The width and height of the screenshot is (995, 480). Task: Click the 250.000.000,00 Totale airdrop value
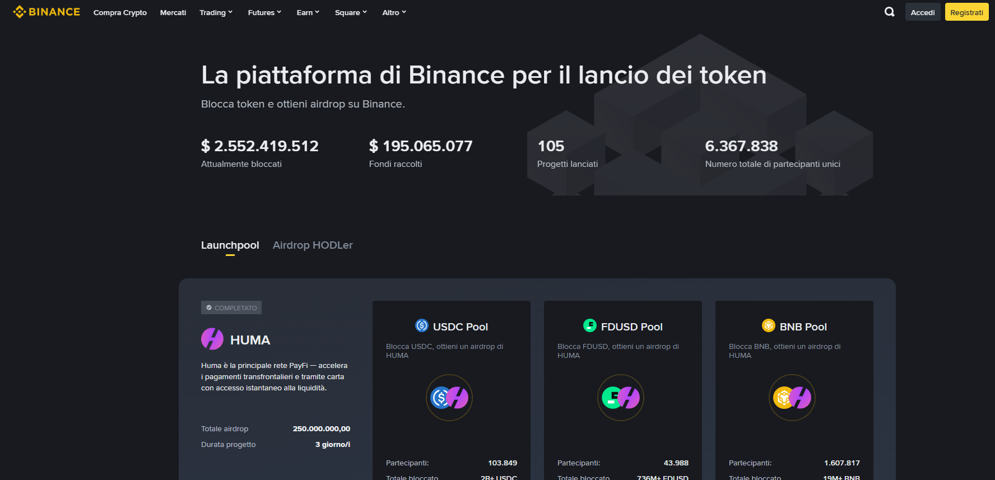click(x=322, y=429)
